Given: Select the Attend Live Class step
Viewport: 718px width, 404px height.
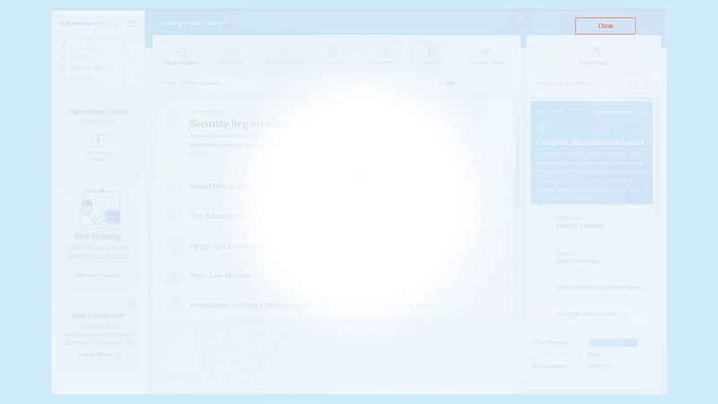Looking at the screenshot, I should [x=592, y=258].
